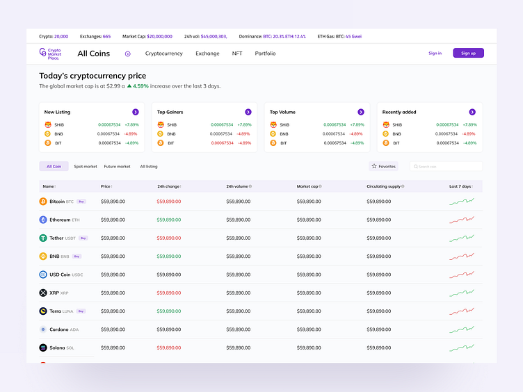
Task: Click the Recently added arrow icon
Action: coord(472,112)
